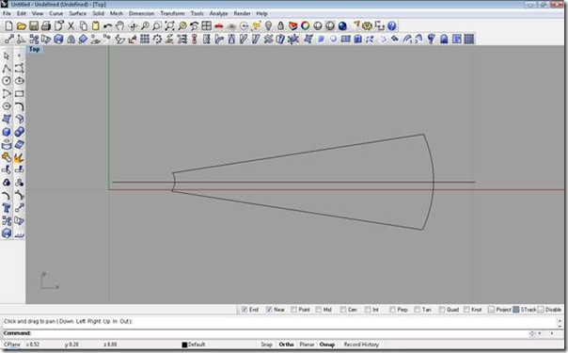Viewport: 568px width, 353px height.
Task: Select the Rectangle tool in the sidebar
Action: click(x=19, y=94)
